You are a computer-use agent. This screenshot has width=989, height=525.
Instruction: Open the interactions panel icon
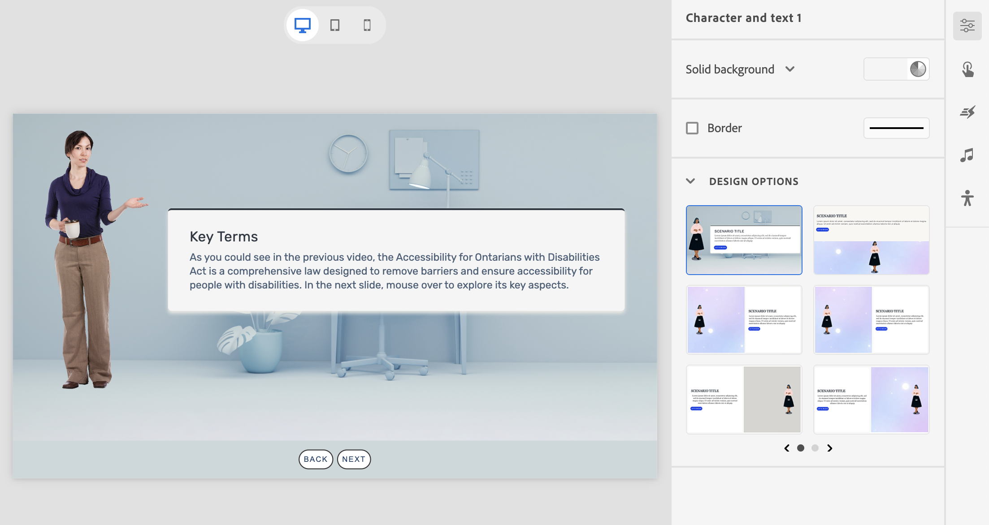967,69
